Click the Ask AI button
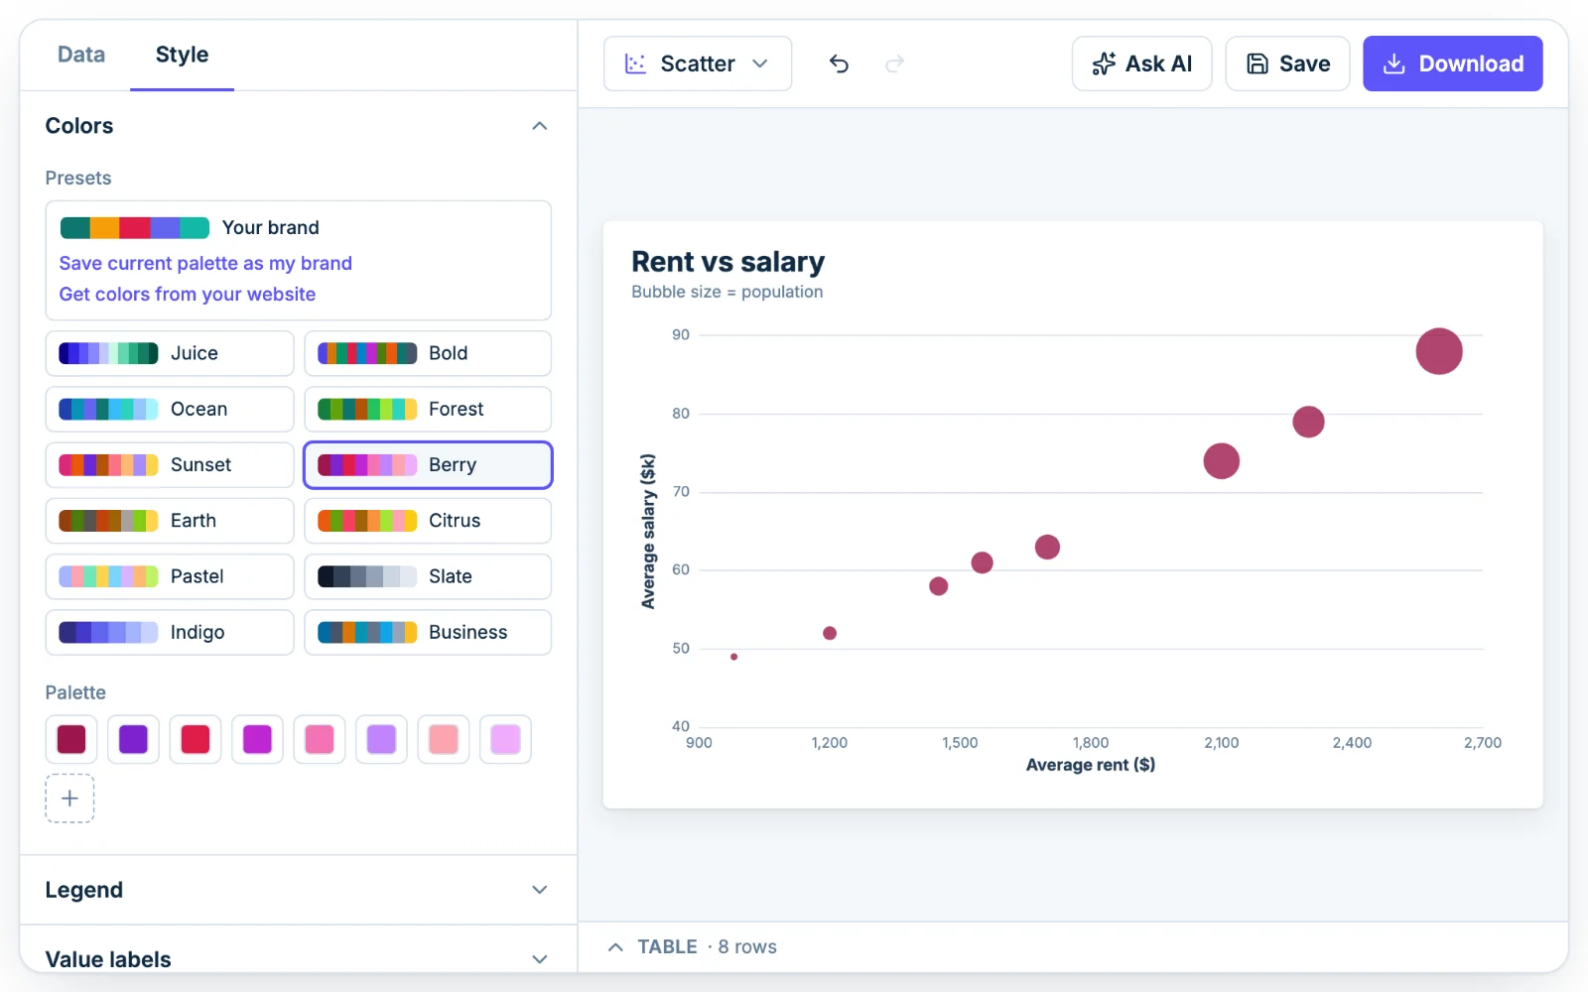This screenshot has width=1588, height=992. (x=1141, y=63)
